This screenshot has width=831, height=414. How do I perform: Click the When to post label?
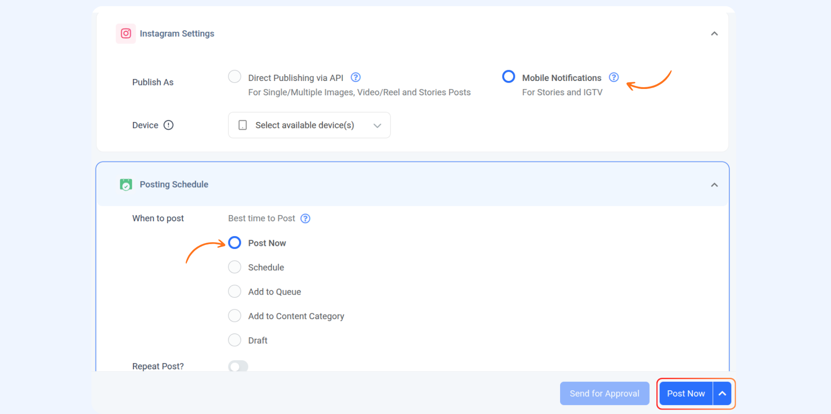coord(158,218)
